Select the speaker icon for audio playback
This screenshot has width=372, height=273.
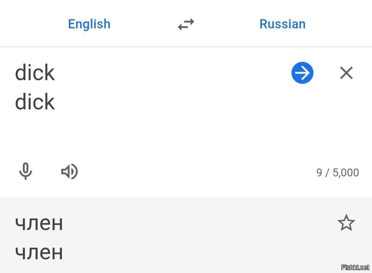69,172
